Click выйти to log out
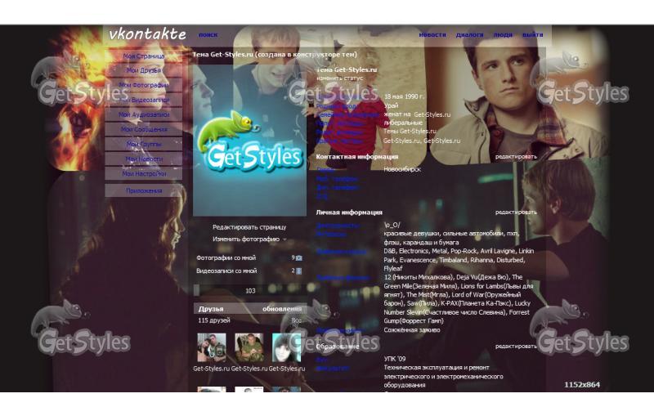Image resolution: width=654 pixels, height=416 pixels. click(532, 35)
